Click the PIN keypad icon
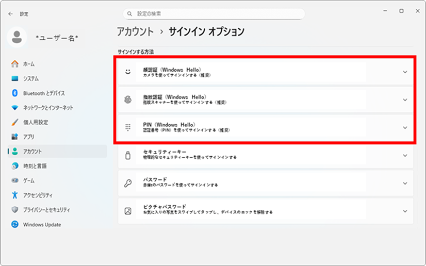The height and width of the screenshot is (266, 426). 128,127
